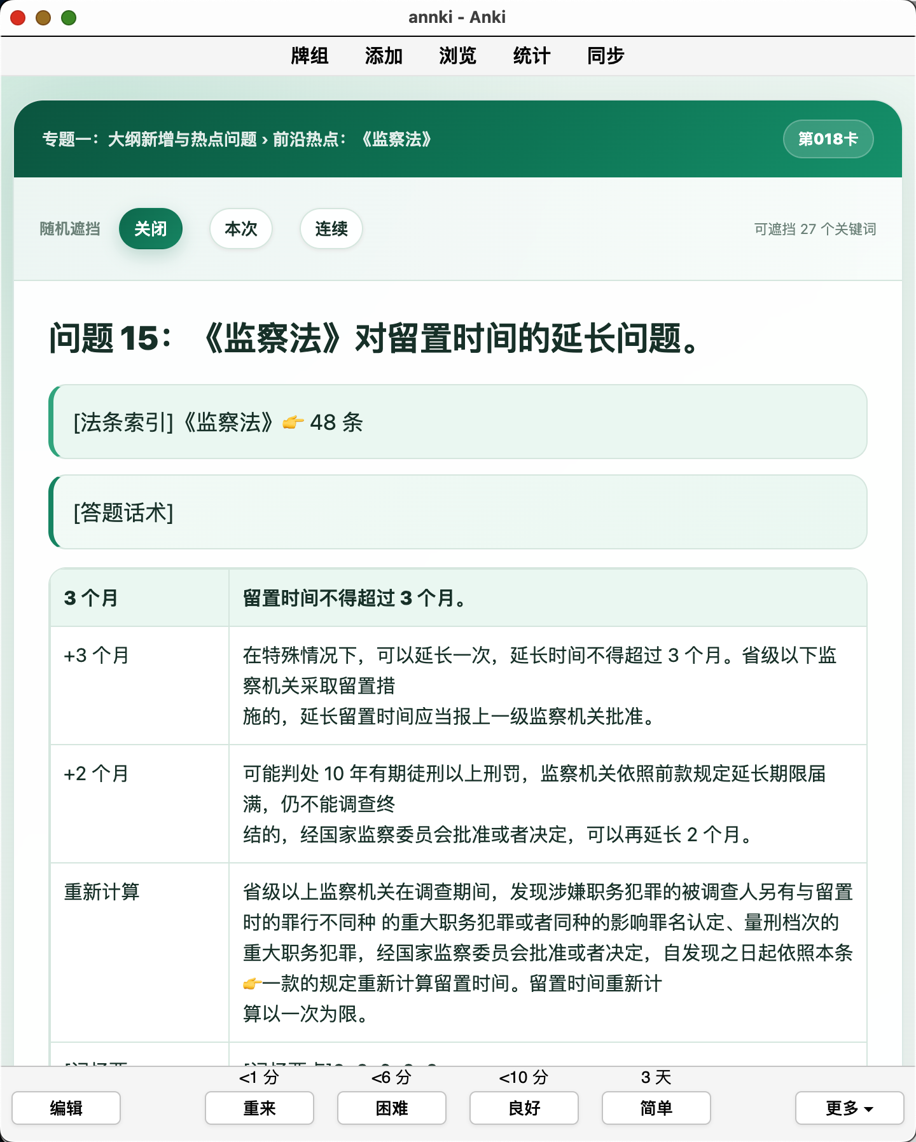
Task: Click the 3 个月 table header cell
Action: coord(139,598)
